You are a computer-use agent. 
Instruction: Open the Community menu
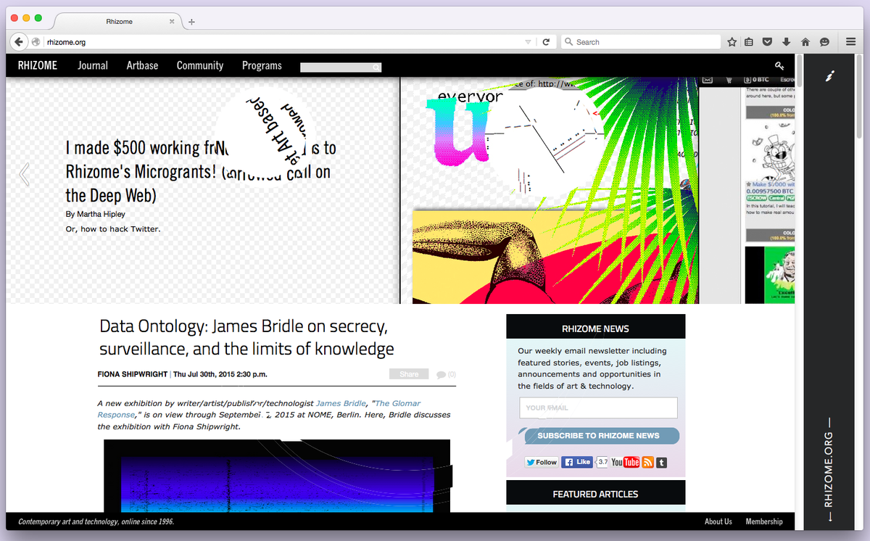[x=200, y=65]
